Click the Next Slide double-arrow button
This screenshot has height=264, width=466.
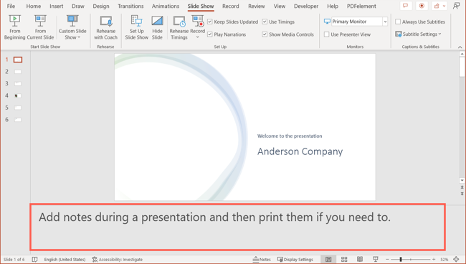pos(462,194)
